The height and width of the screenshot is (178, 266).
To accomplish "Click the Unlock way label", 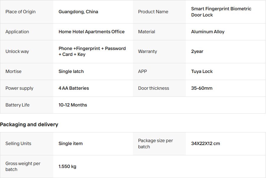I will (x=17, y=51).
